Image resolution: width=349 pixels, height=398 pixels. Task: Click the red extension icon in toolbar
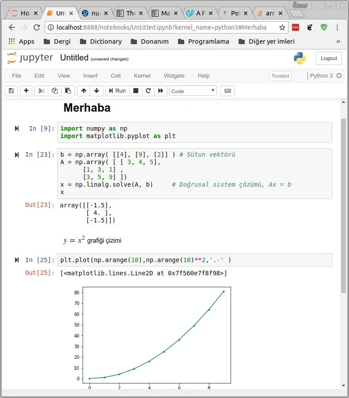point(296,27)
